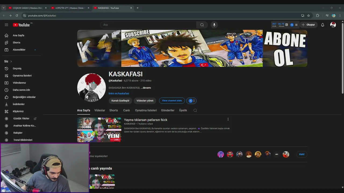Viewport: 344px width, 193px height.
Task: Click in the Ara search field
Action: 148,25
